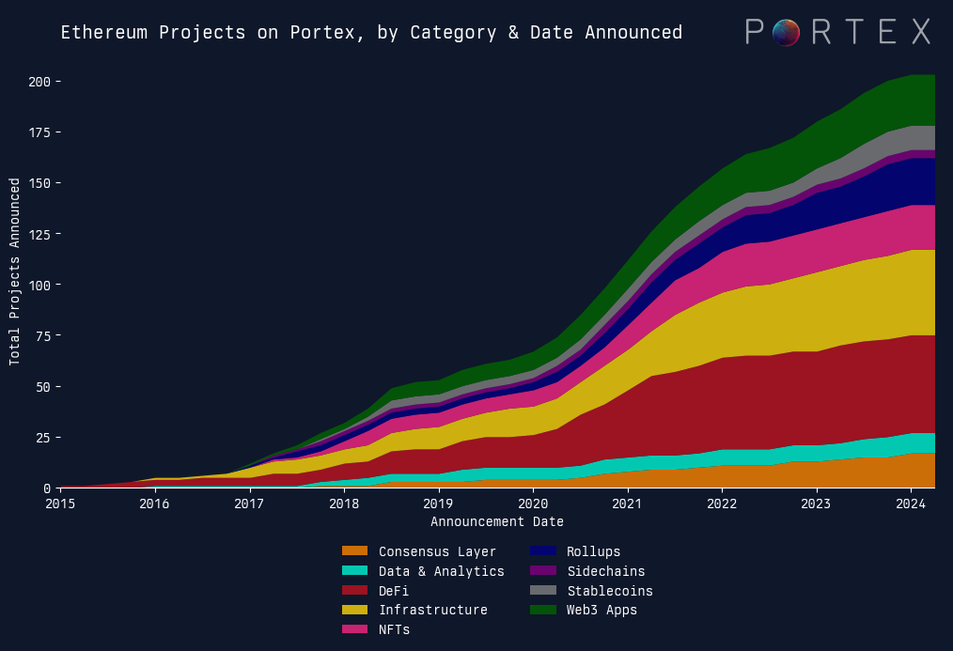Click the 75 y-axis tick label
953x651 pixels.
[43, 335]
